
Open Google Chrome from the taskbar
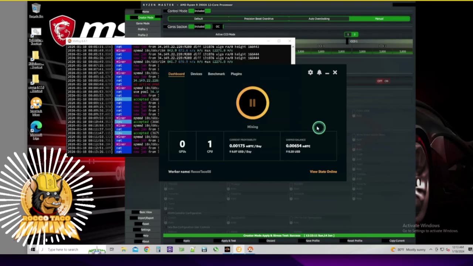146,249
